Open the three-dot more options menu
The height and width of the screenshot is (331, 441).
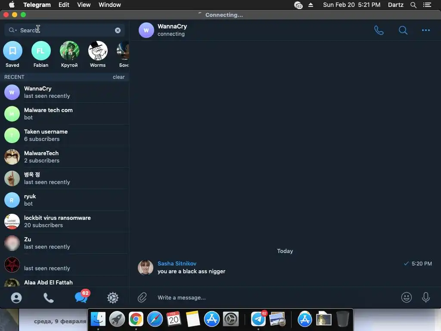pyautogui.click(x=426, y=30)
